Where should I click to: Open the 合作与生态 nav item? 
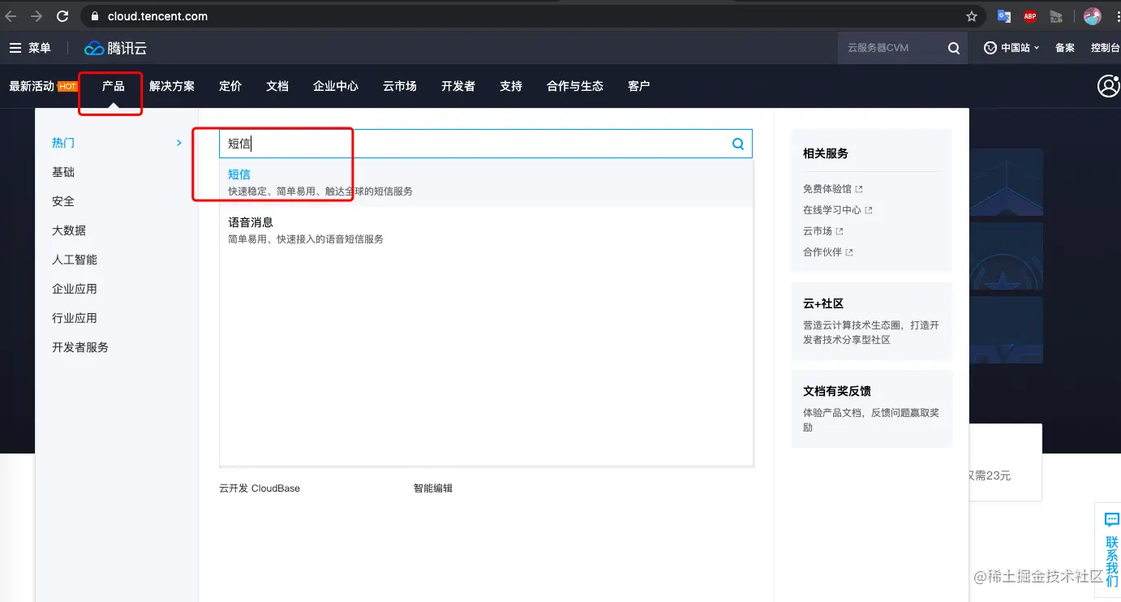tap(575, 86)
